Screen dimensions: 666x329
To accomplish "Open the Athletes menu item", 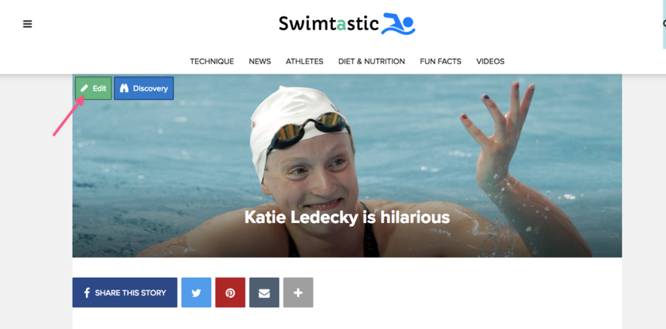I will [x=304, y=62].
